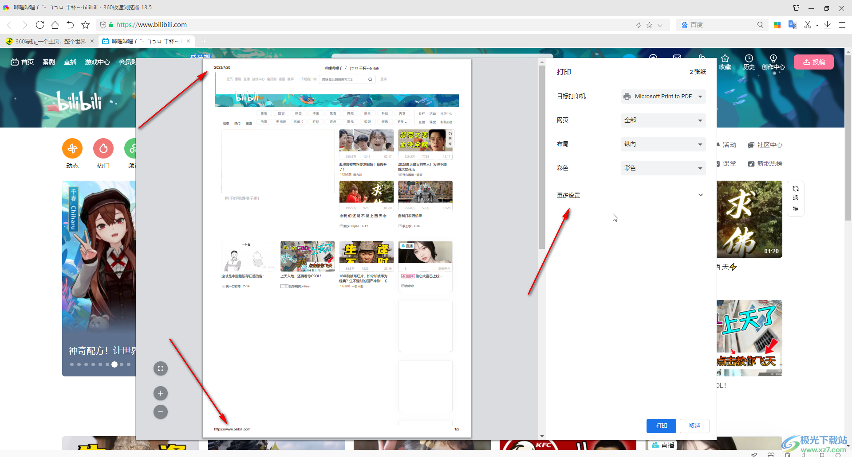Reload the current page
The width and height of the screenshot is (852, 457).
[40, 25]
